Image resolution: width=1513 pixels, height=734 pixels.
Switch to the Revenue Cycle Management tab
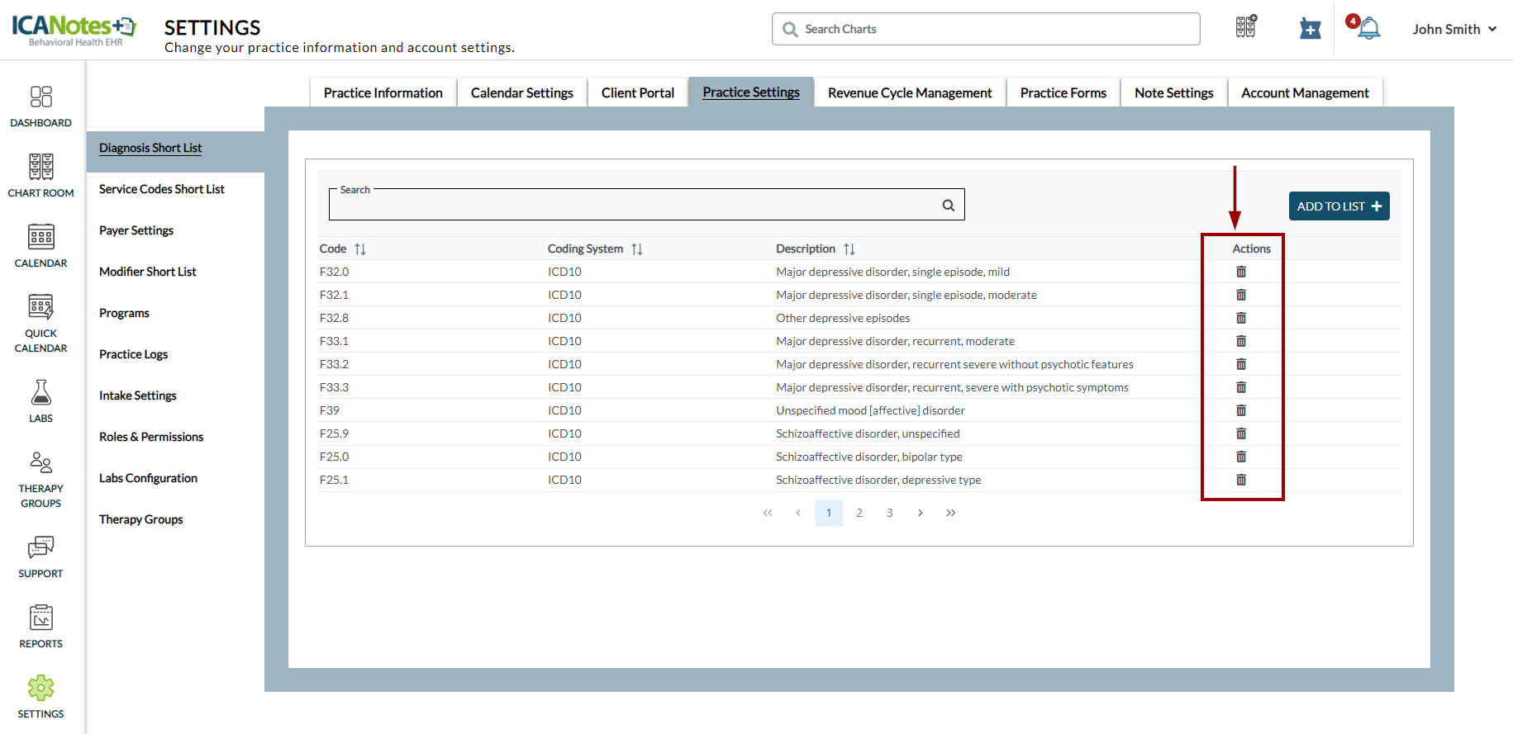pyautogui.click(x=909, y=93)
